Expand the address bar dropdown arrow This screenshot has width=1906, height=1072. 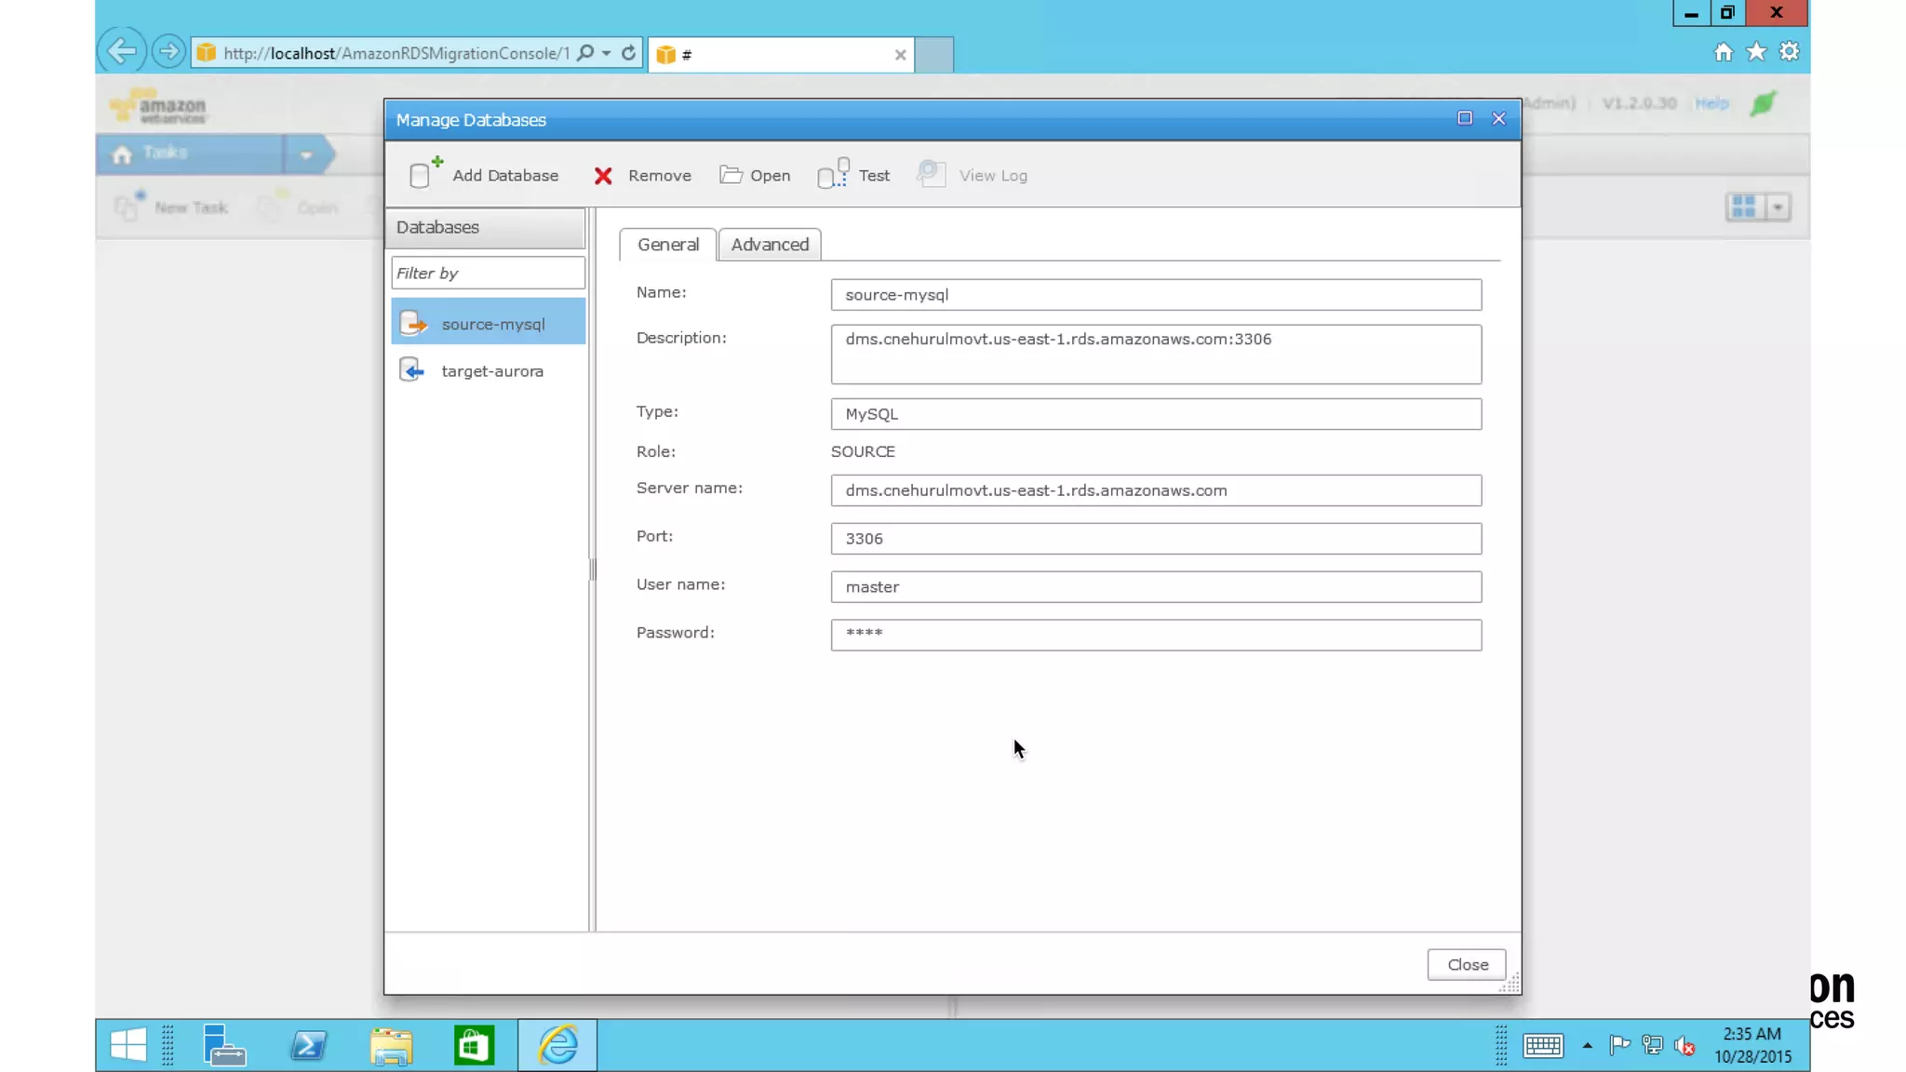(x=607, y=53)
